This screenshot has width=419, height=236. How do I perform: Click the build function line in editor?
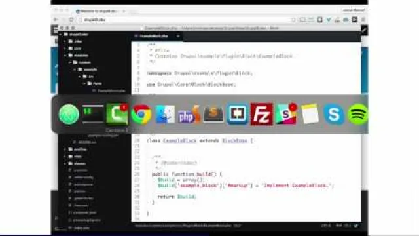point(187,174)
